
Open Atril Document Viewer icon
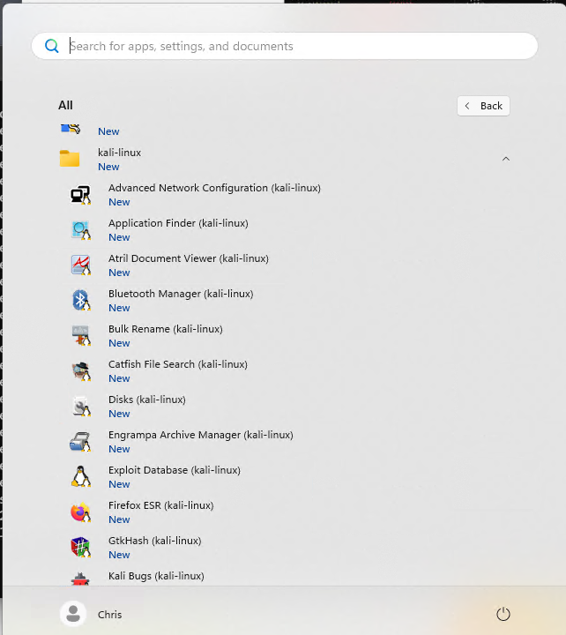(80, 265)
